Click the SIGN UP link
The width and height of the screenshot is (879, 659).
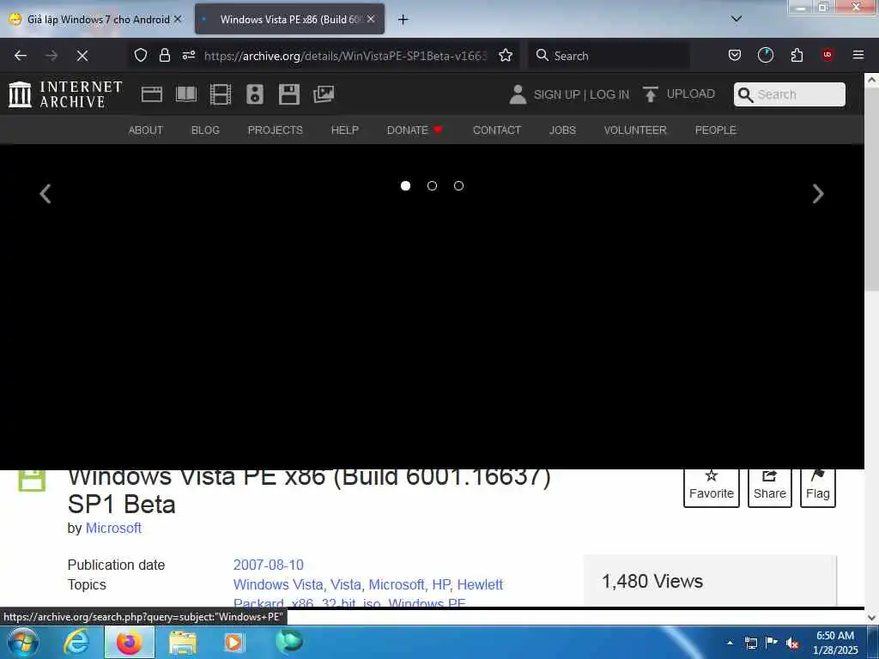click(556, 94)
